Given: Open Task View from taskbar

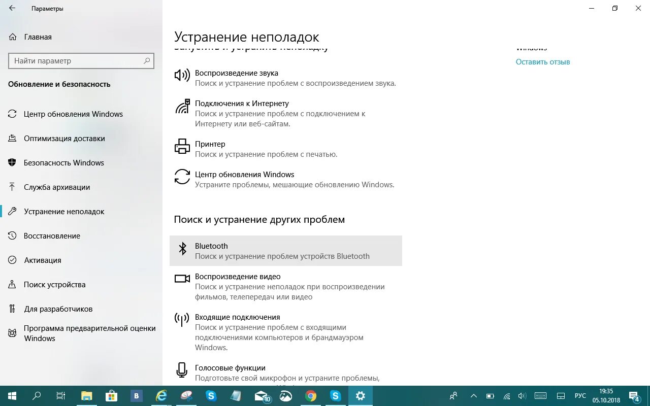Looking at the screenshot, I should (x=60, y=396).
